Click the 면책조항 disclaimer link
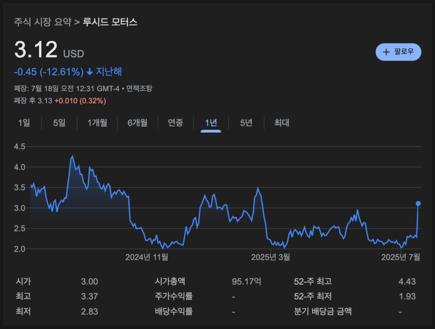This screenshot has width=435, height=329. coord(139,89)
